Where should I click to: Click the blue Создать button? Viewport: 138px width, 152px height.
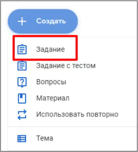pos(43,21)
